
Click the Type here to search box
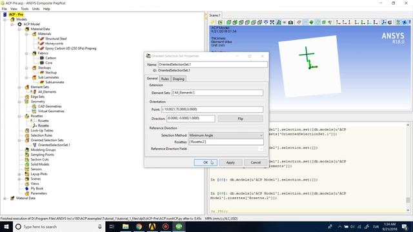point(58,226)
